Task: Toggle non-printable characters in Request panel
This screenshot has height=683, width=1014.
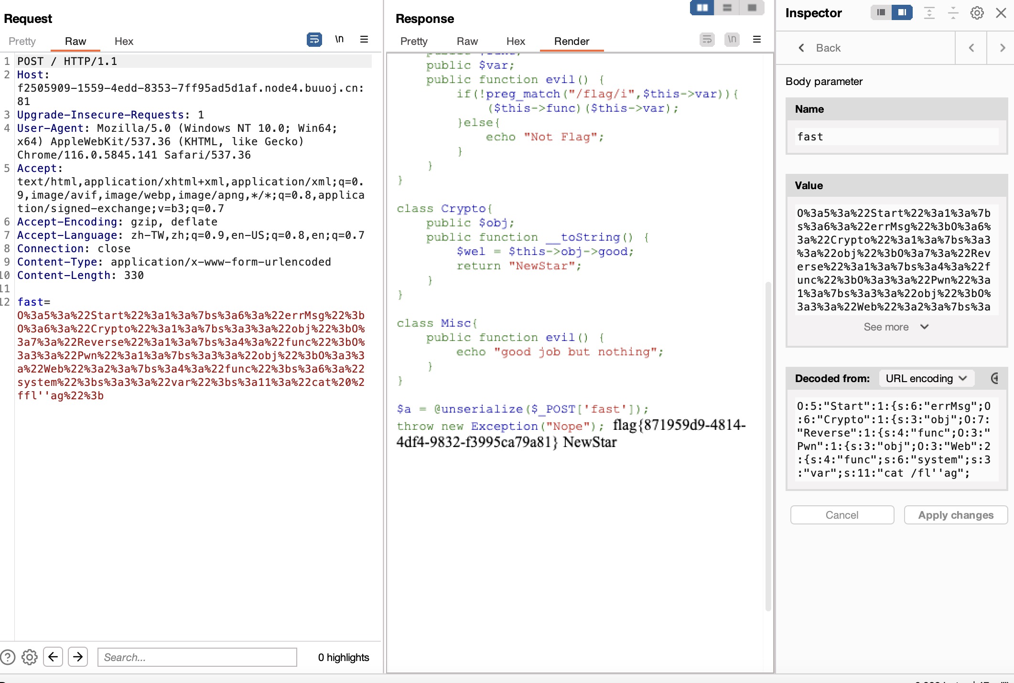Action: (x=339, y=40)
